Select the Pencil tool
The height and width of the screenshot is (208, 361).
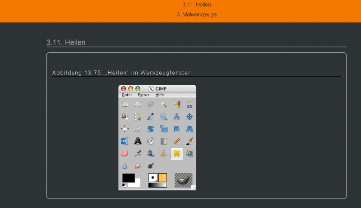pyautogui.click(x=176, y=141)
